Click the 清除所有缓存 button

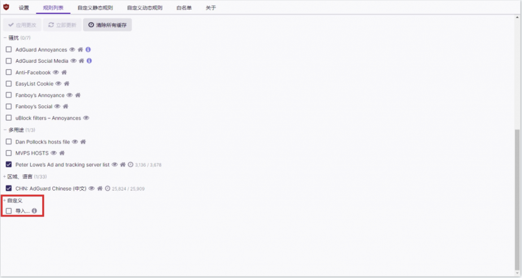107,25
